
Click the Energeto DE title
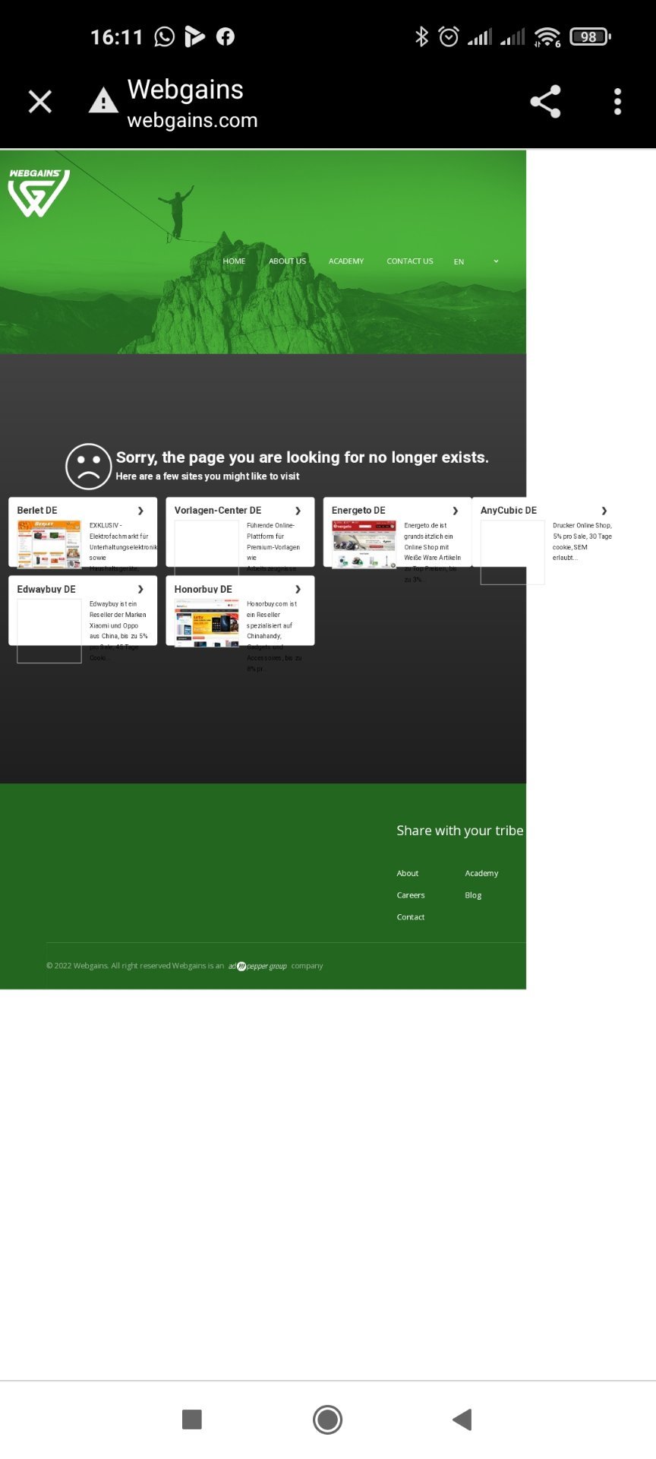tap(358, 511)
